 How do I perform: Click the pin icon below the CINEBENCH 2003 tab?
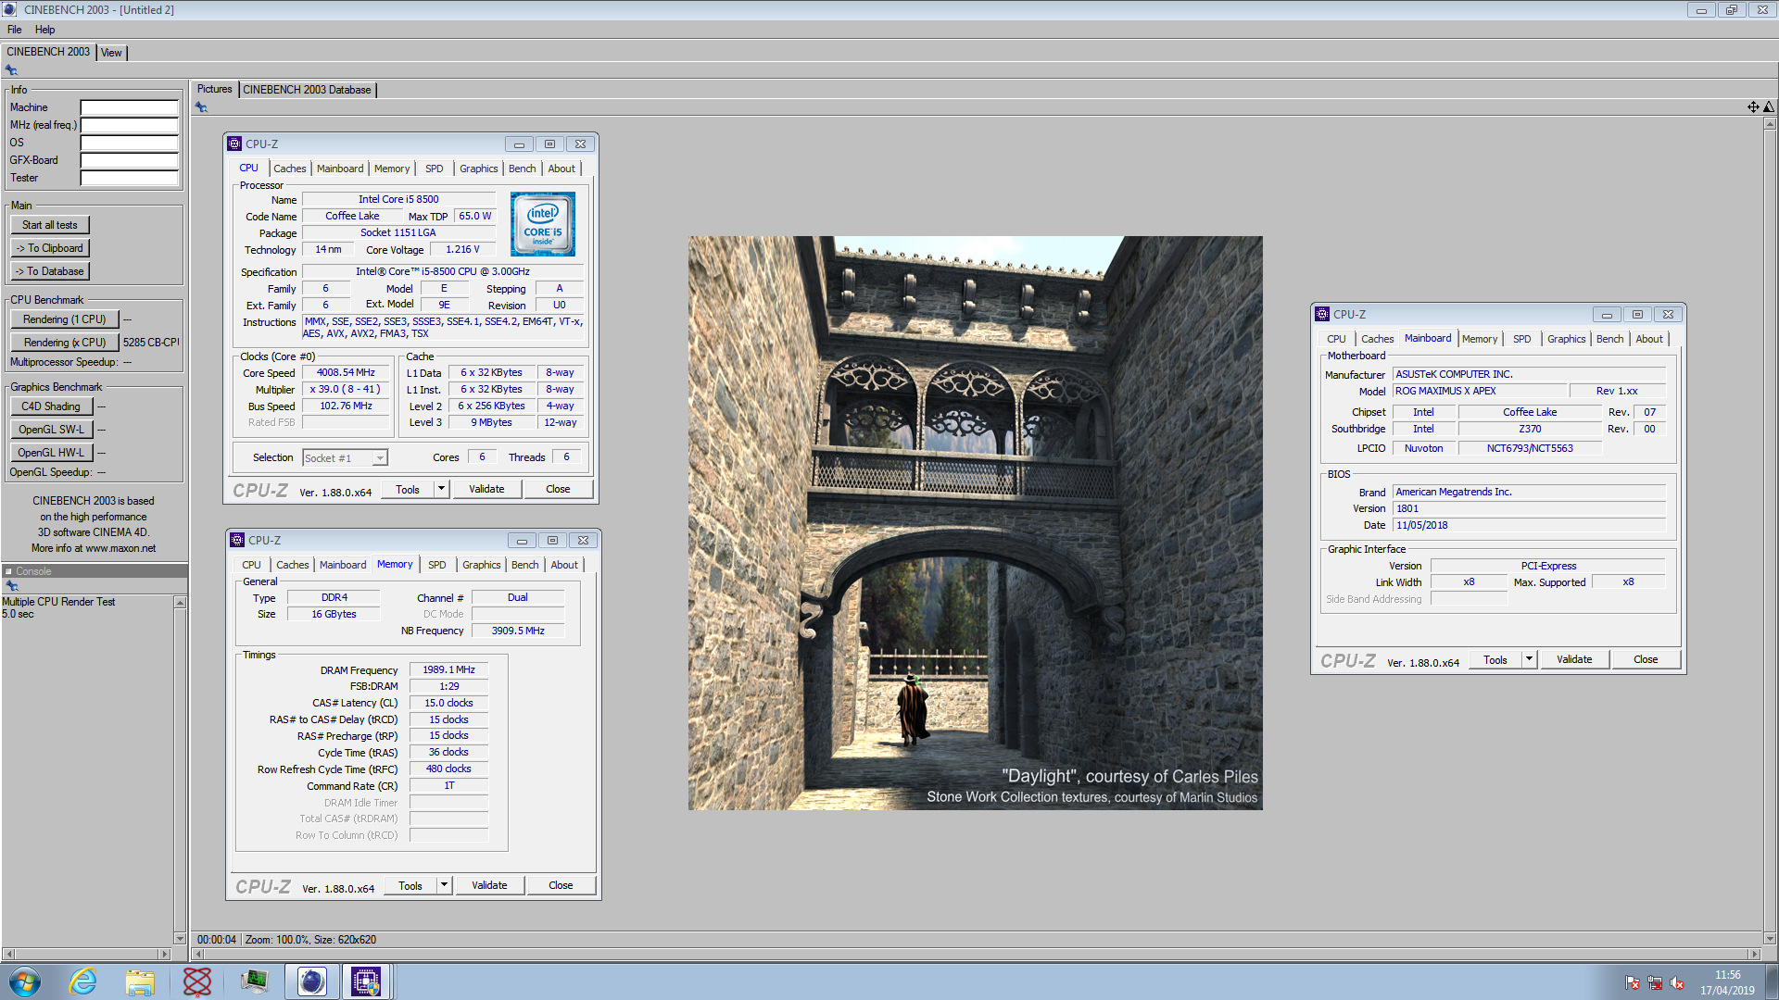coord(11,70)
